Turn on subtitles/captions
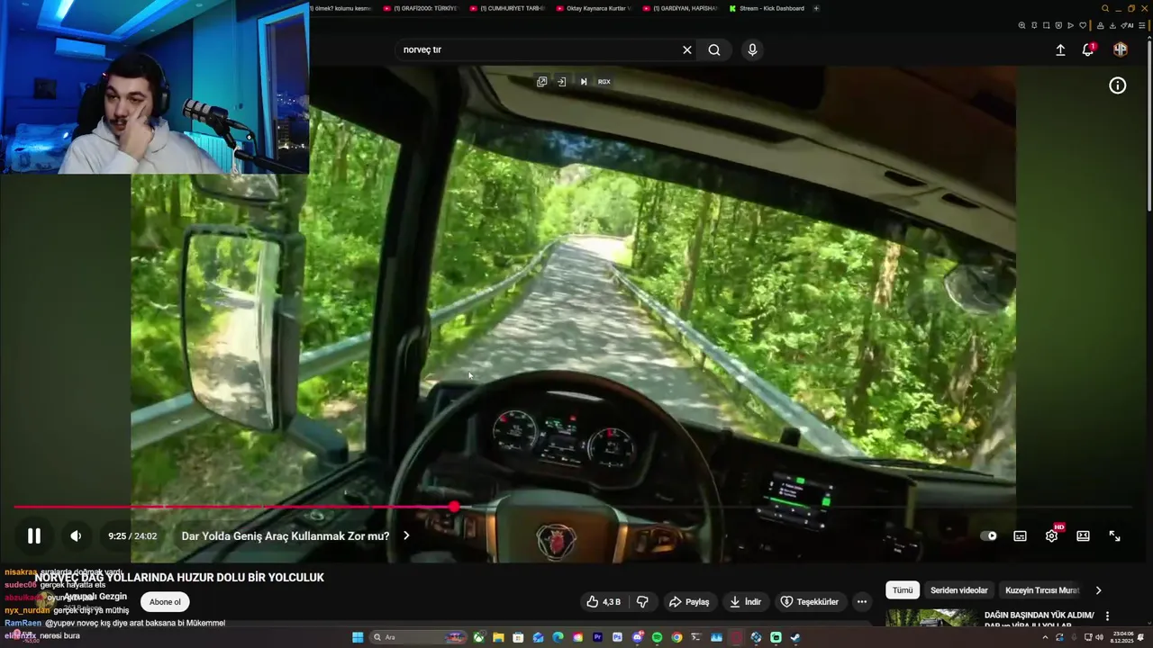The image size is (1153, 648). click(1020, 536)
